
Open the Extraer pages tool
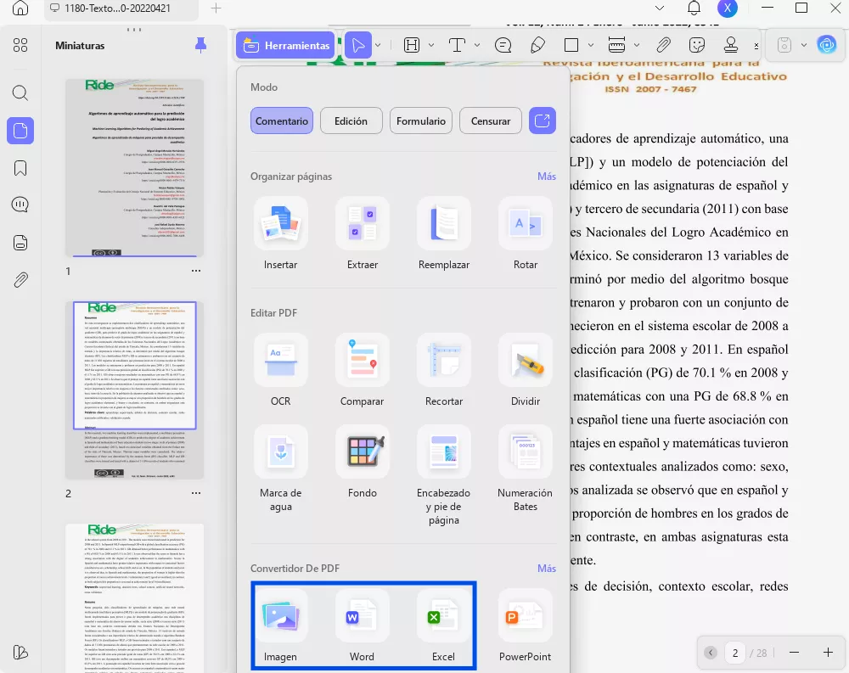coord(363,234)
